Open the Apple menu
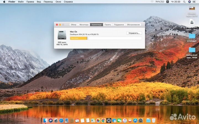This screenshot has height=124, width=199. [4, 2]
